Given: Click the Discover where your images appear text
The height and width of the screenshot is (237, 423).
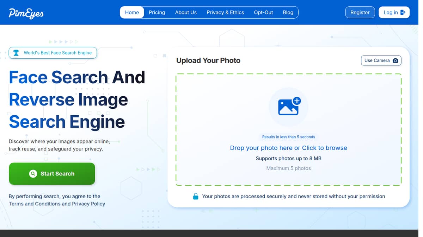Looking at the screenshot, I should tap(59, 145).
